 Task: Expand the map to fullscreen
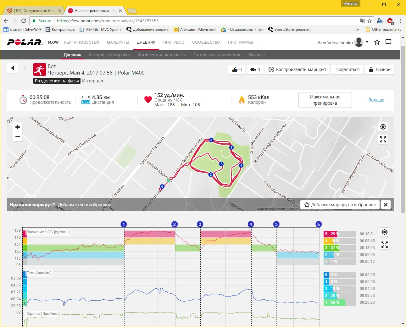[383, 139]
